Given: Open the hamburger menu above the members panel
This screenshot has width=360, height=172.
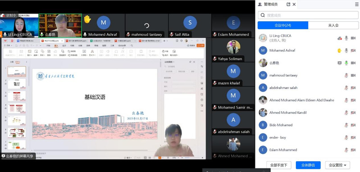Looking at the screenshot, I should pyautogui.click(x=357, y=5).
